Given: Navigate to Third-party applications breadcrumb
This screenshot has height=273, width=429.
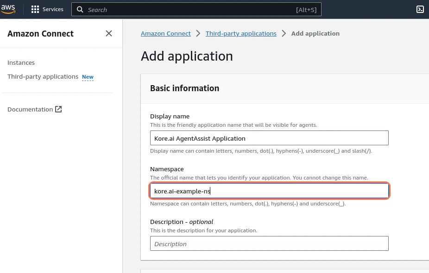Looking at the screenshot, I should click(x=241, y=33).
